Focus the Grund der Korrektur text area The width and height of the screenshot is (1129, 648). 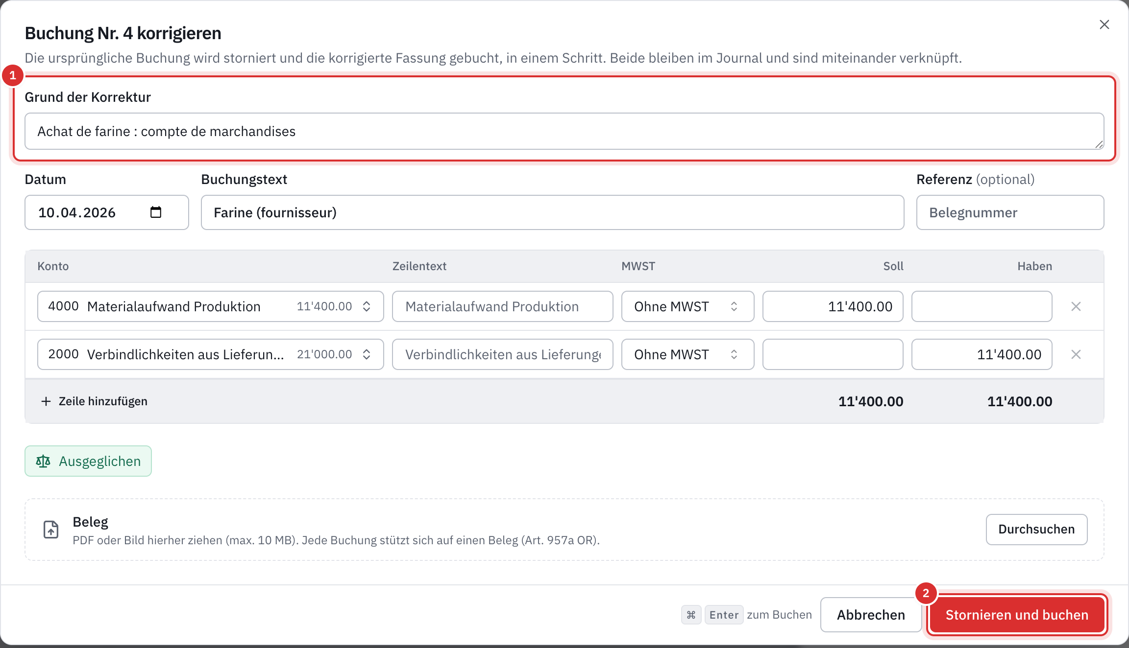click(x=564, y=131)
